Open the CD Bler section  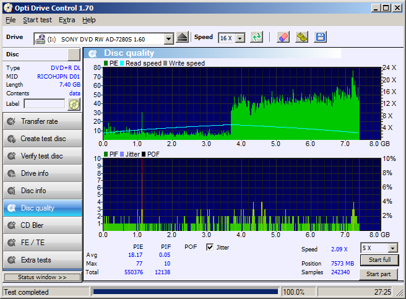point(43,225)
